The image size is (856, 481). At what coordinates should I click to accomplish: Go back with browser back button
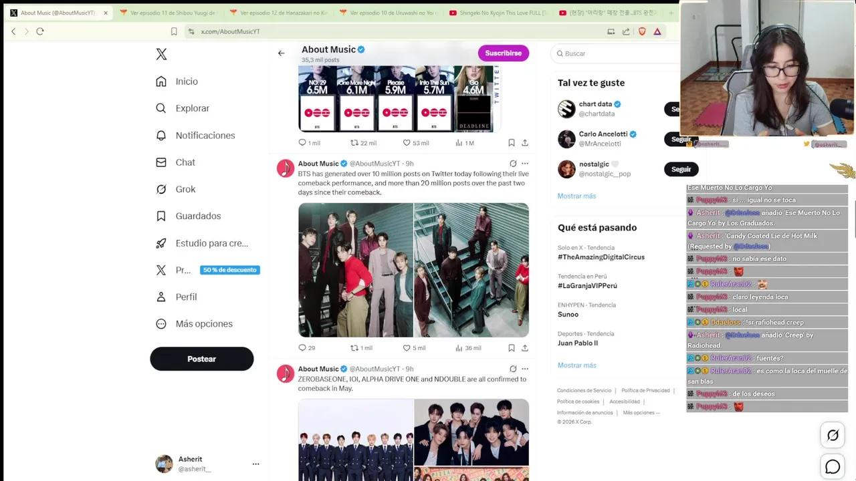click(13, 31)
